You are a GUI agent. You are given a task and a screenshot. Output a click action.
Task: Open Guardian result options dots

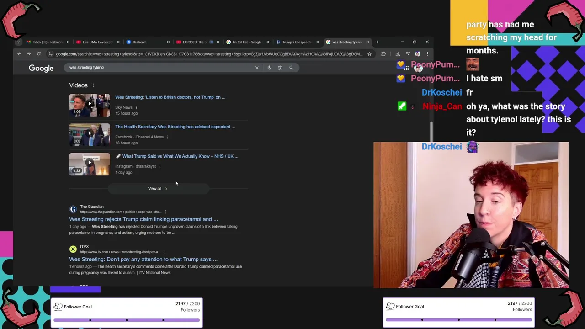tap(165, 212)
